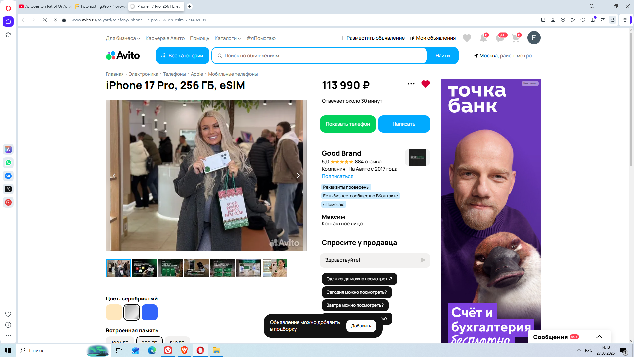The image size is (634, 357).
Task: Open the Все категории menu
Action: [x=182, y=56]
